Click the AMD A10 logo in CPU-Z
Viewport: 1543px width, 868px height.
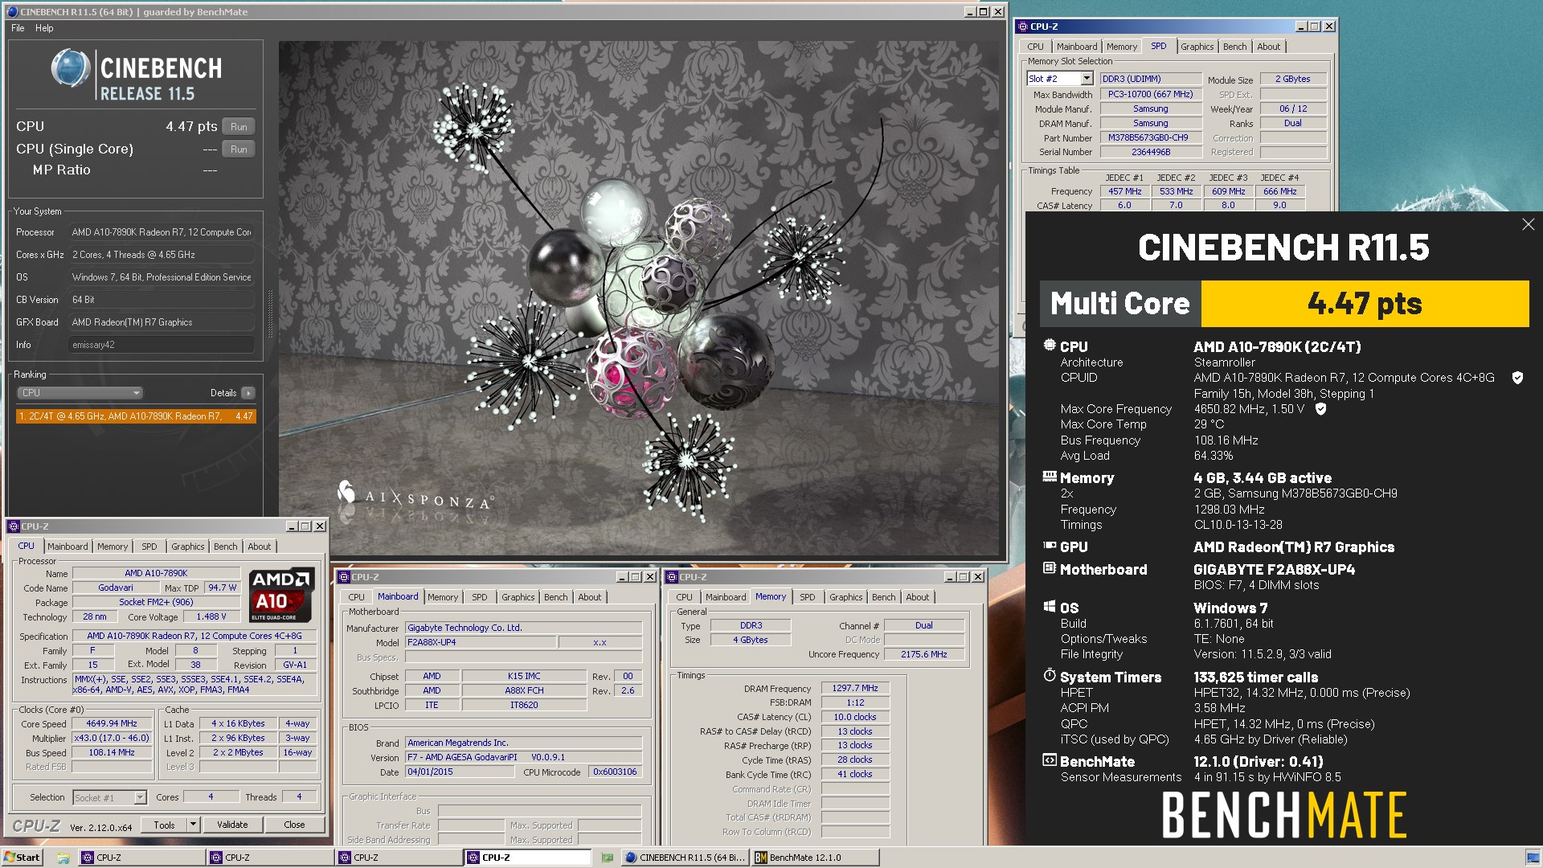pos(280,596)
